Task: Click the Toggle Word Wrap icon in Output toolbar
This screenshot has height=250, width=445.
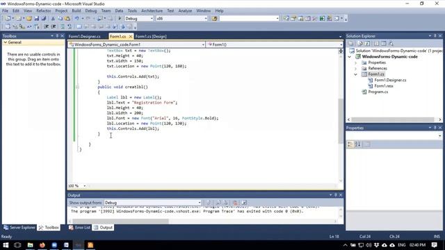Action: [244, 203]
